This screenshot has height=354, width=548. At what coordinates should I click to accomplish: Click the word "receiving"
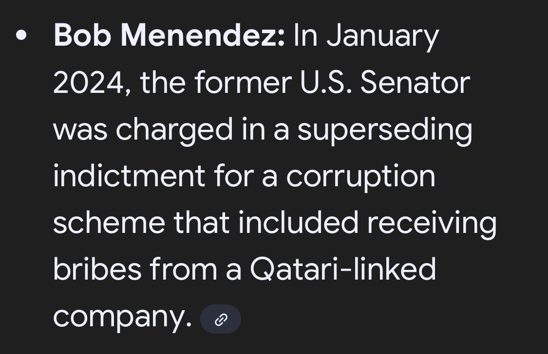pyautogui.click(x=432, y=223)
